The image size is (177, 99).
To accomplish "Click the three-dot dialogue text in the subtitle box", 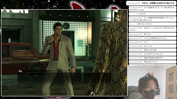I will coord(35,75).
